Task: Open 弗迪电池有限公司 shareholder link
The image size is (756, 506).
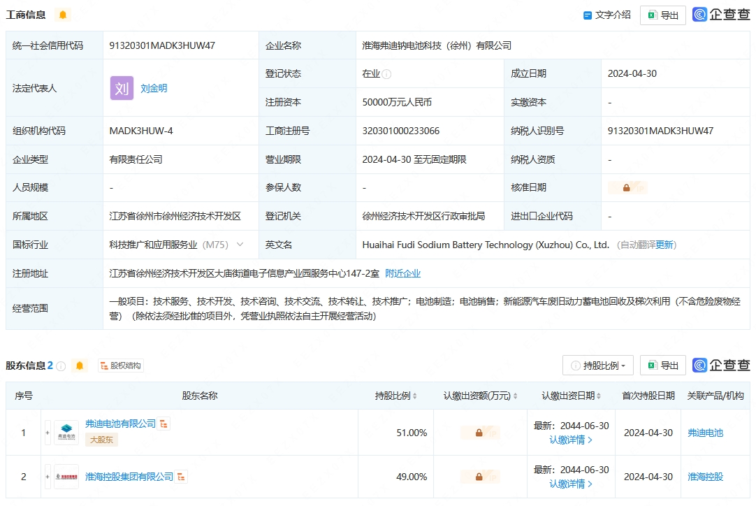Action: (121, 424)
